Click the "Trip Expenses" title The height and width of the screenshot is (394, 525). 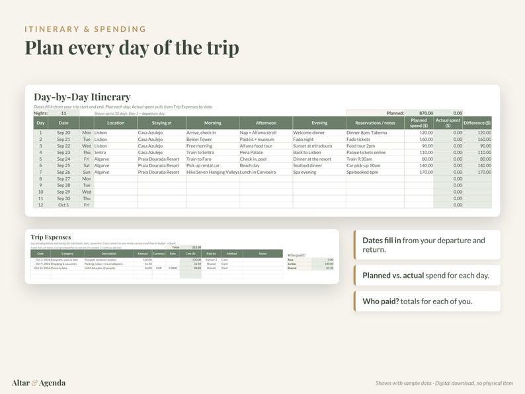pos(51,237)
